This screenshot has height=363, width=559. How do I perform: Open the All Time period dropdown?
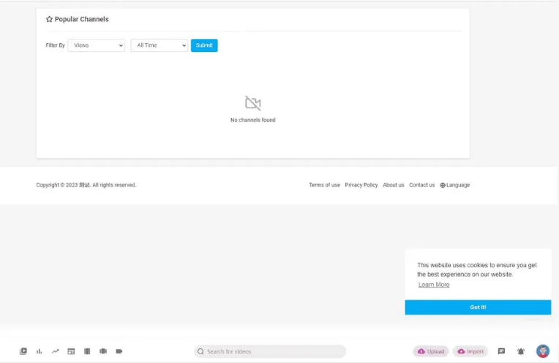point(159,45)
